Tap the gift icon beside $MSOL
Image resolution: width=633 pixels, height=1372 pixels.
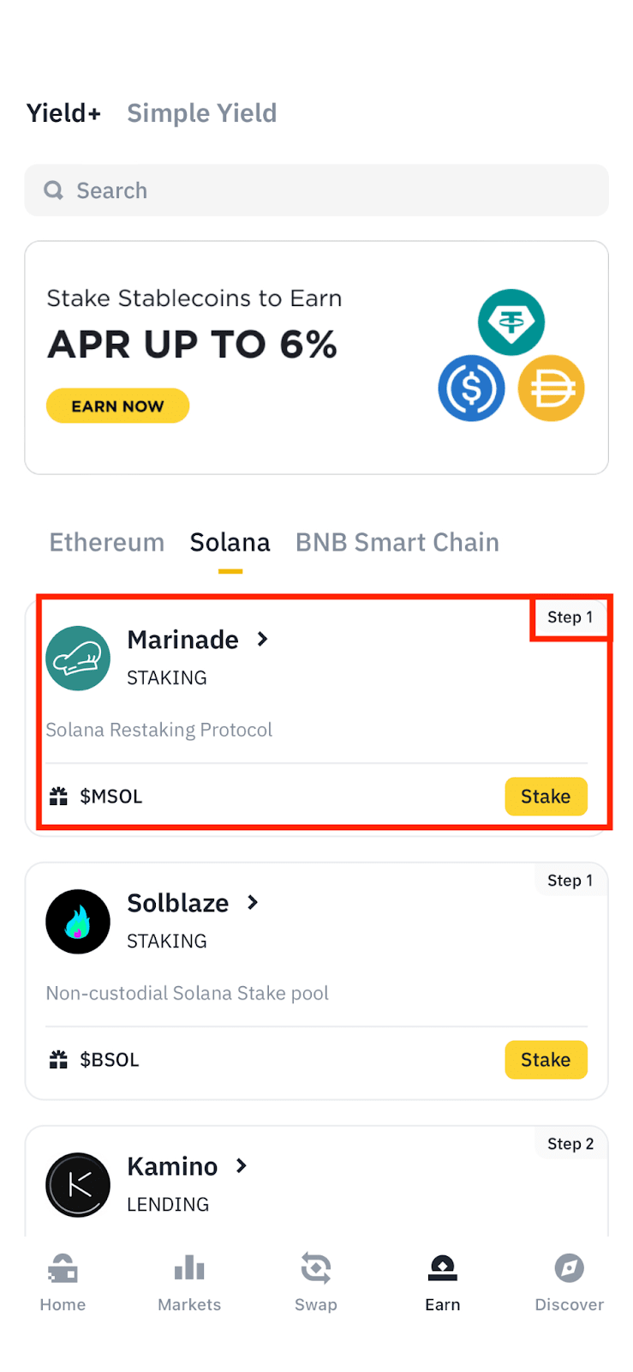pos(58,797)
